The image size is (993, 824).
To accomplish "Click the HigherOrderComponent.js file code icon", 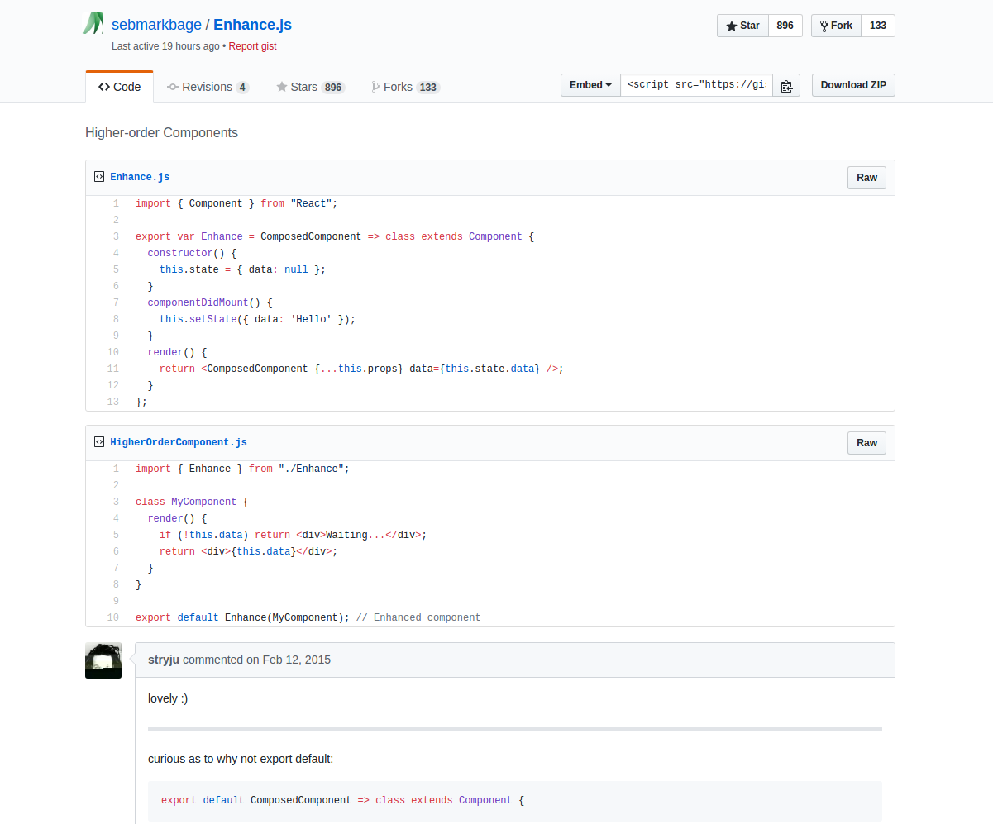I will pos(99,442).
